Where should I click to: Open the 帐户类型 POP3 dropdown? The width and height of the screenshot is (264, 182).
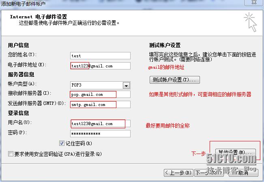coord(126,86)
